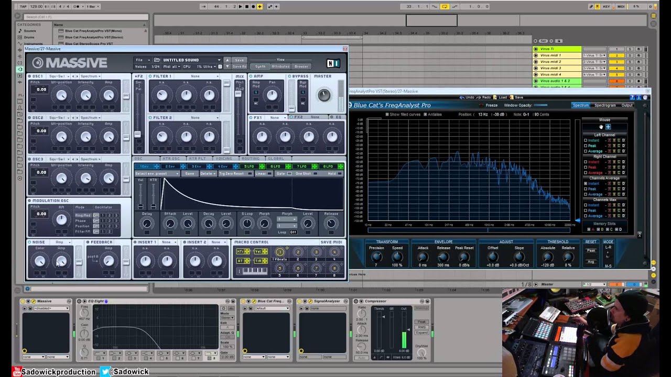Open the ROUTING tab in Massive

coord(251,159)
